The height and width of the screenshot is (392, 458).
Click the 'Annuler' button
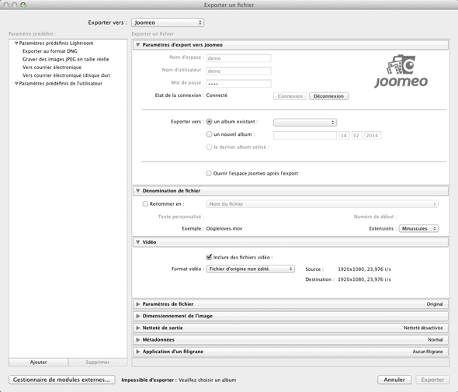[x=394, y=380]
